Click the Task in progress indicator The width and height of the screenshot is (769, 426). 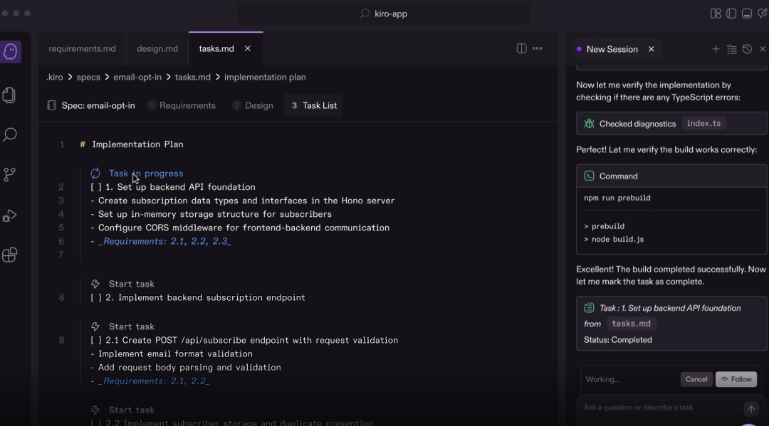coord(145,173)
